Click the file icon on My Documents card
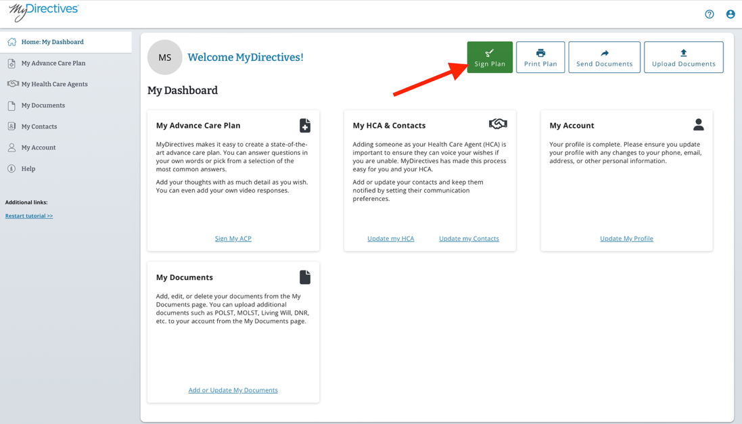 [305, 277]
